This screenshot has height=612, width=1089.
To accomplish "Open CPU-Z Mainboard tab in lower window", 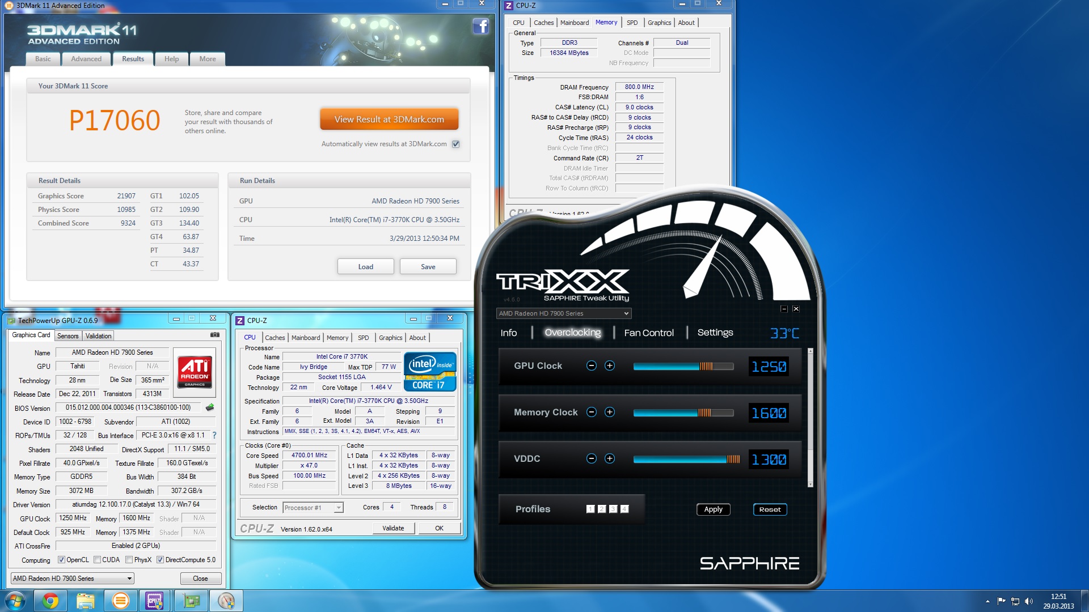I will (x=306, y=338).
